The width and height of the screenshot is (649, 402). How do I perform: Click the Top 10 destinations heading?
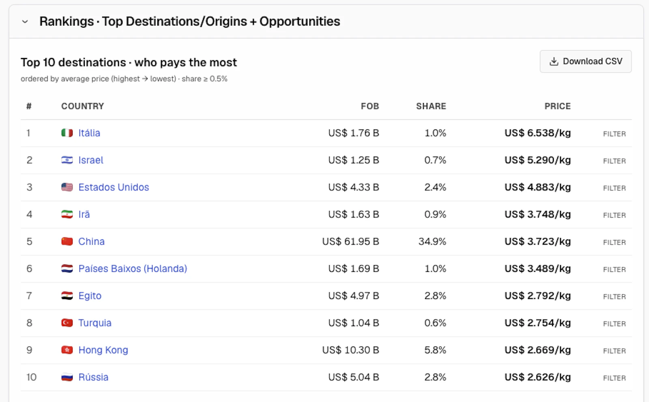(129, 62)
